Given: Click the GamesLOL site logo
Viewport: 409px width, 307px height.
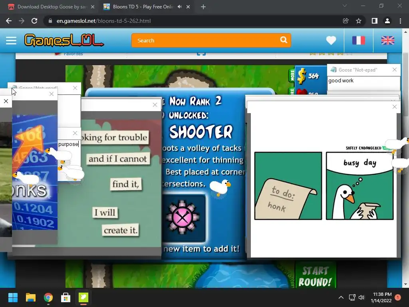Looking at the screenshot, I should point(64,40).
